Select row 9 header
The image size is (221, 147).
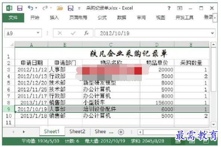tap(9, 109)
